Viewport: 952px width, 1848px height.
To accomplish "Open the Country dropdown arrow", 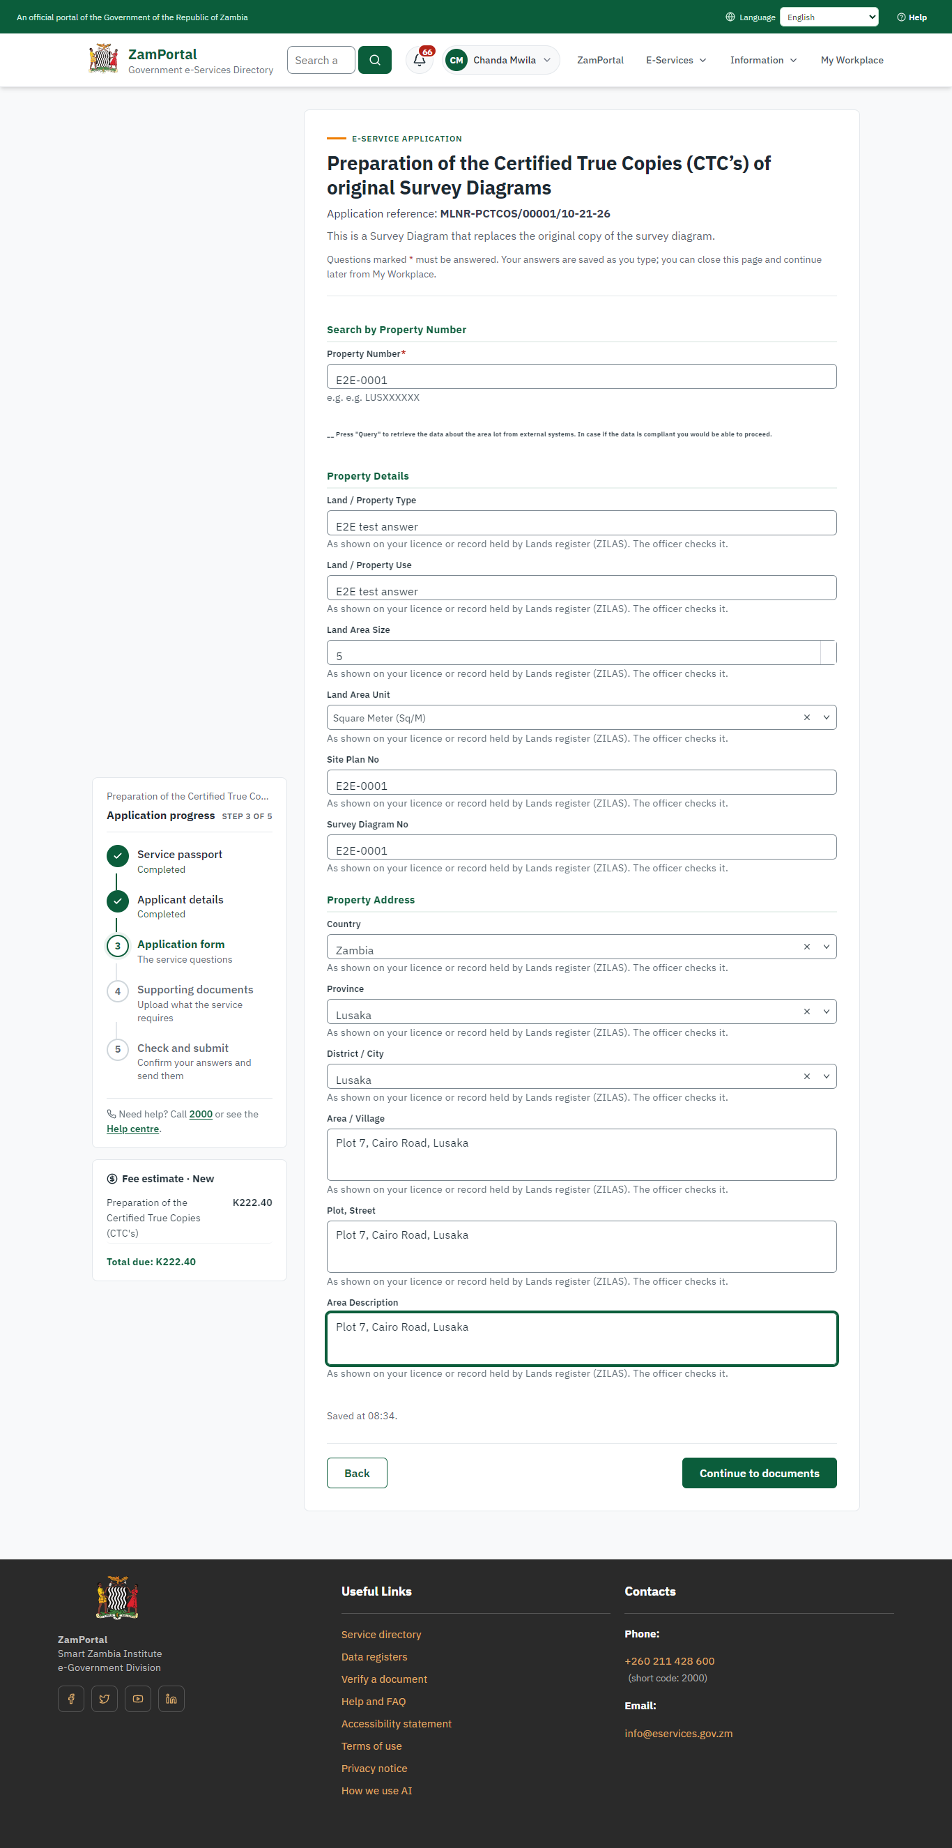I will (x=827, y=947).
